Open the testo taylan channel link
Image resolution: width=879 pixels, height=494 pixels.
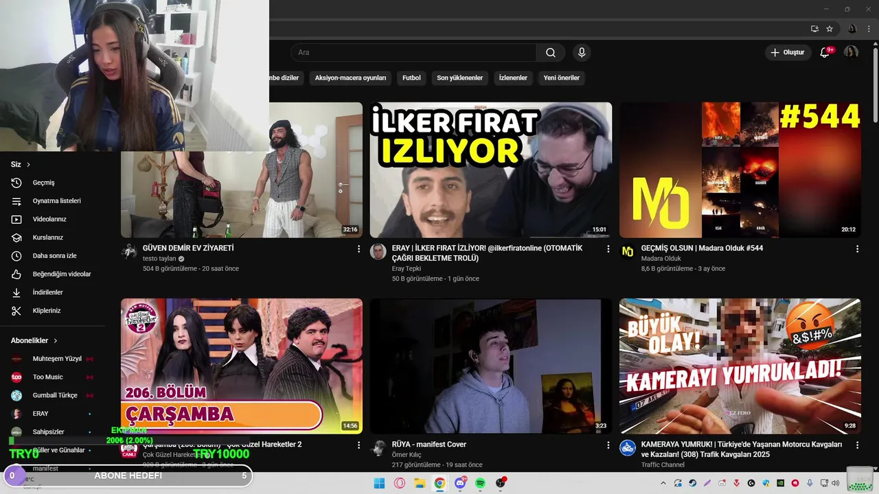tap(159, 259)
